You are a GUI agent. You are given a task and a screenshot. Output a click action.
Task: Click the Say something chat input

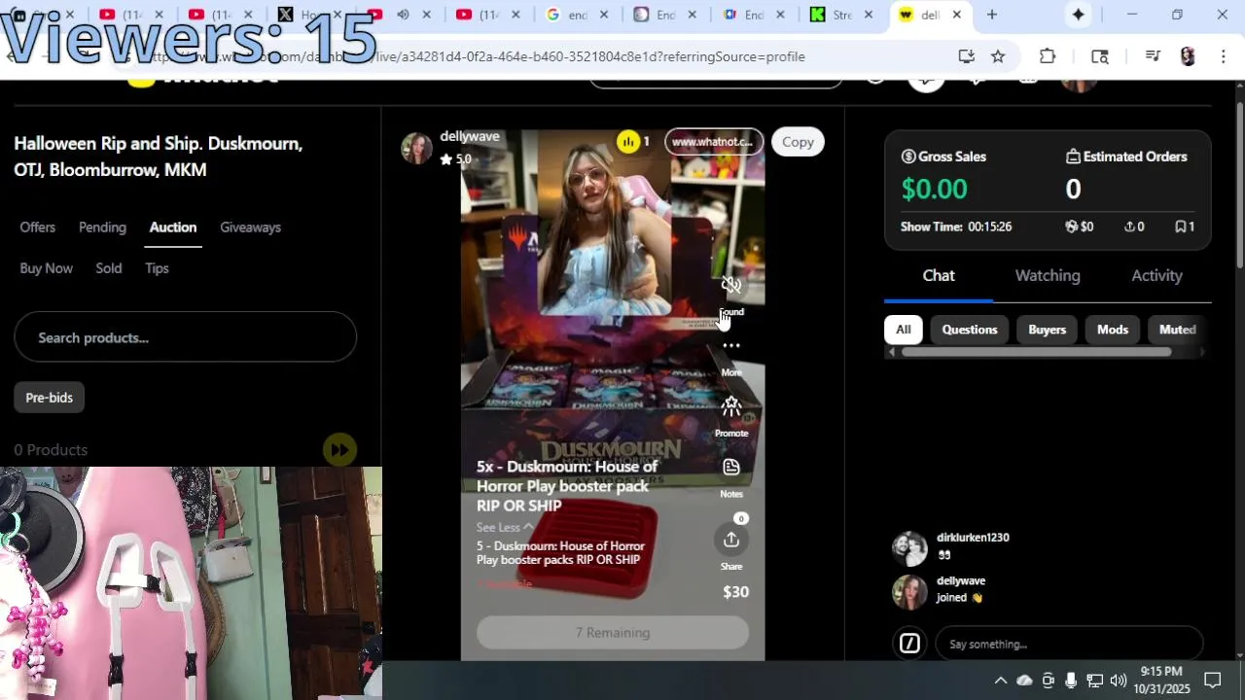(1069, 644)
